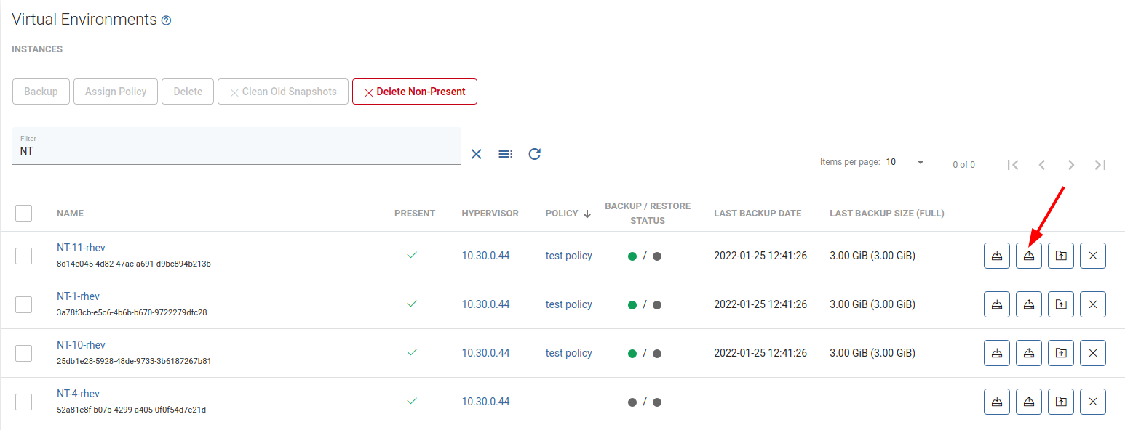Screen dimensions: 1125x430
Task: Click the delete X icon for NT-1-rhev
Action: click(x=1092, y=304)
